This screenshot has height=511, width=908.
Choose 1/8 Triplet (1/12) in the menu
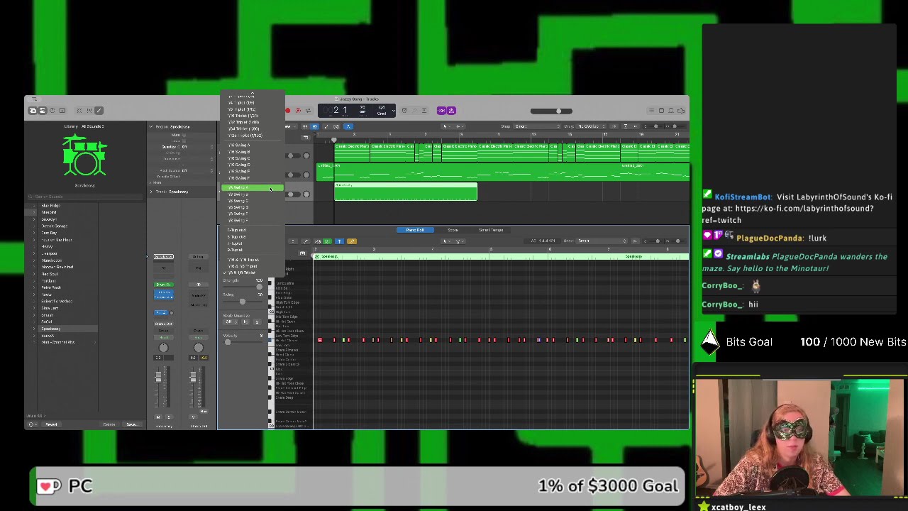[x=253, y=109]
